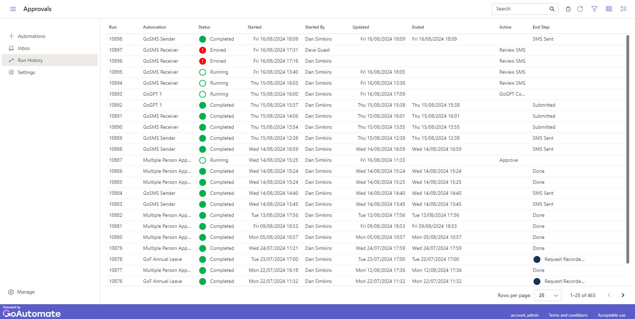Click the Inbox tray icon
This screenshot has width=635, height=319.
tap(11, 48)
